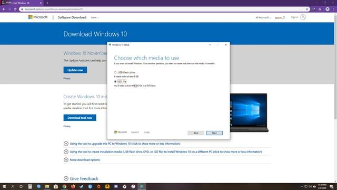337x190 pixels.
Task: Open Windows taskbar search
Action: (13, 186)
